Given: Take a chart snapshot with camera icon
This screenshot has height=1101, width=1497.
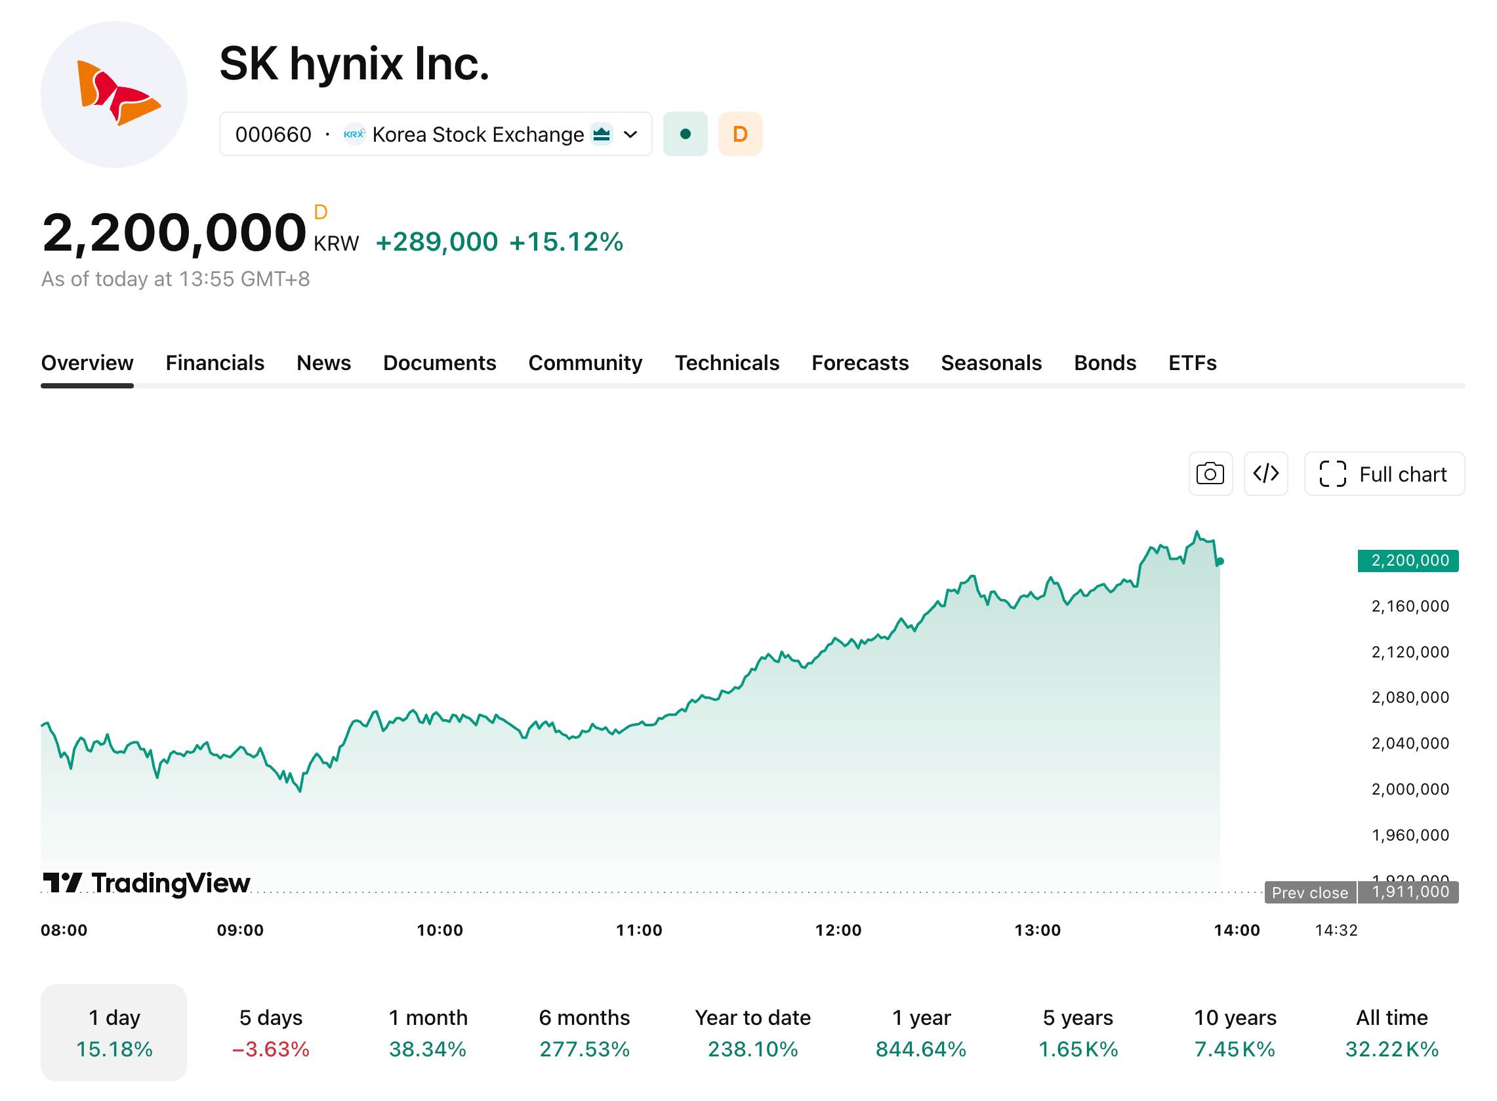Looking at the screenshot, I should pyautogui.click(x=1210, y=474).
